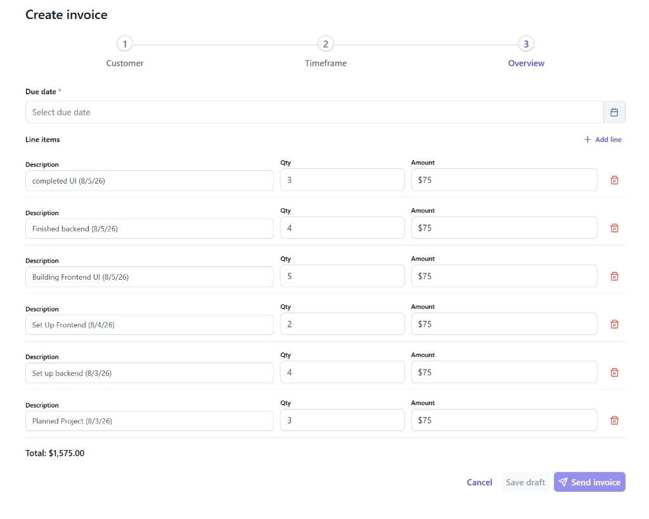The height and width of the screenshot is (519, 649).
Task: Click the Qty field for 'Finished backend'
Action: pyautogui.click(x=342, y=228)
